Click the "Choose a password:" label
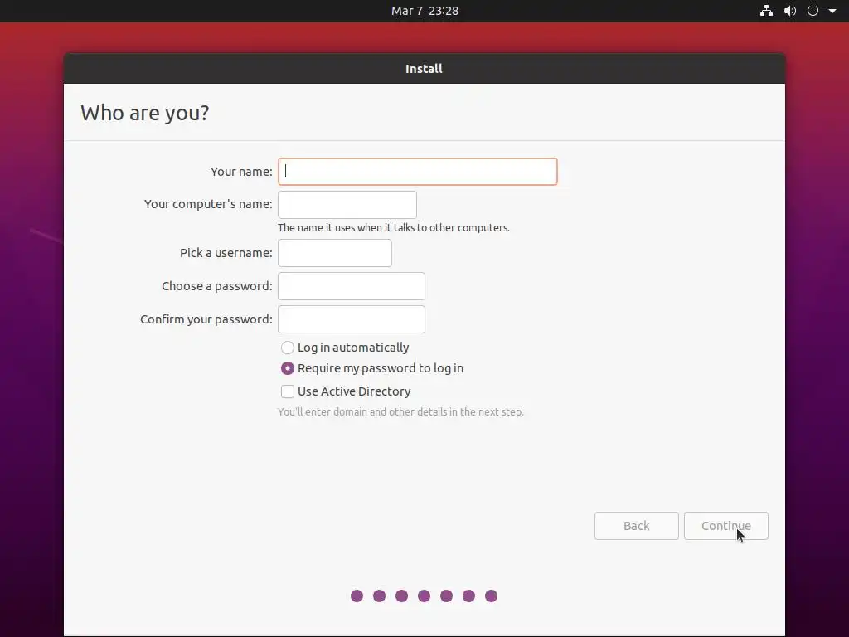Viewport: 849px width, 637px height. pos(217,286)
